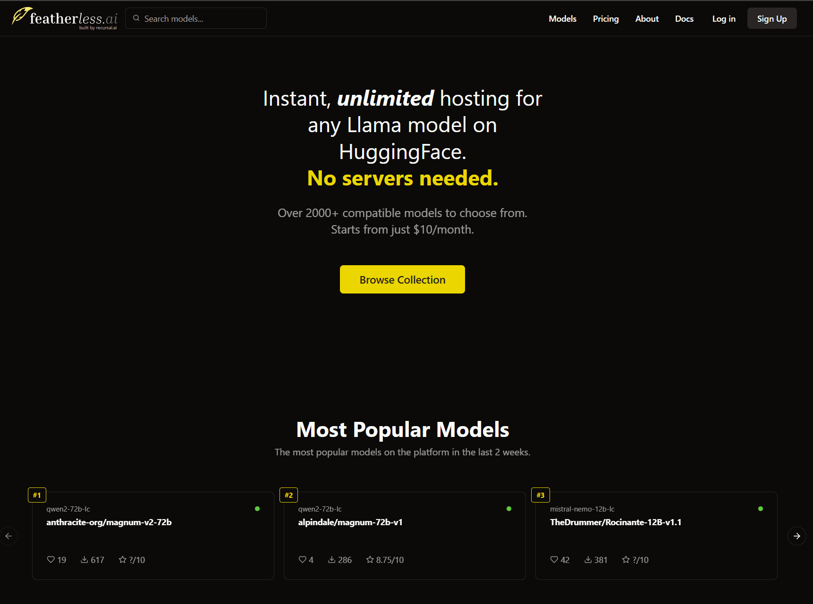813x604 pixels.
Task: Click green status dot on magnum-v2-72b card
Action: click(257, 509)
